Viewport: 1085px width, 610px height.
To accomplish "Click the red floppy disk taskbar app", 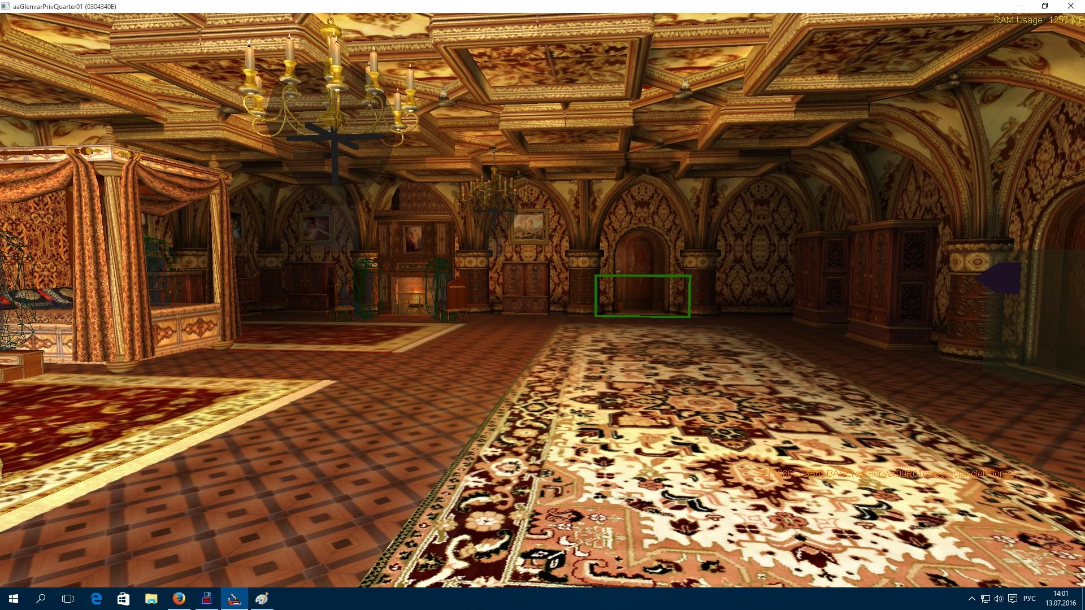I will (206, 599).
